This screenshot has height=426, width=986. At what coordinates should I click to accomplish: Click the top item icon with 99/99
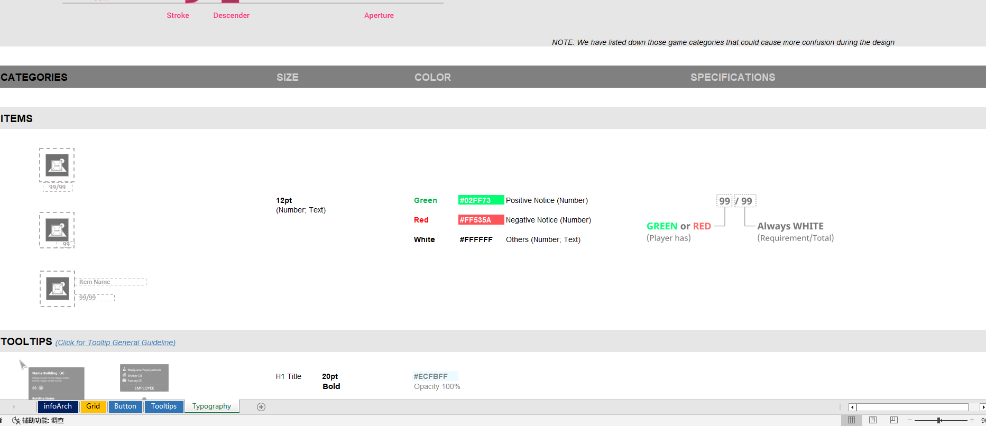tap(57, 165)
